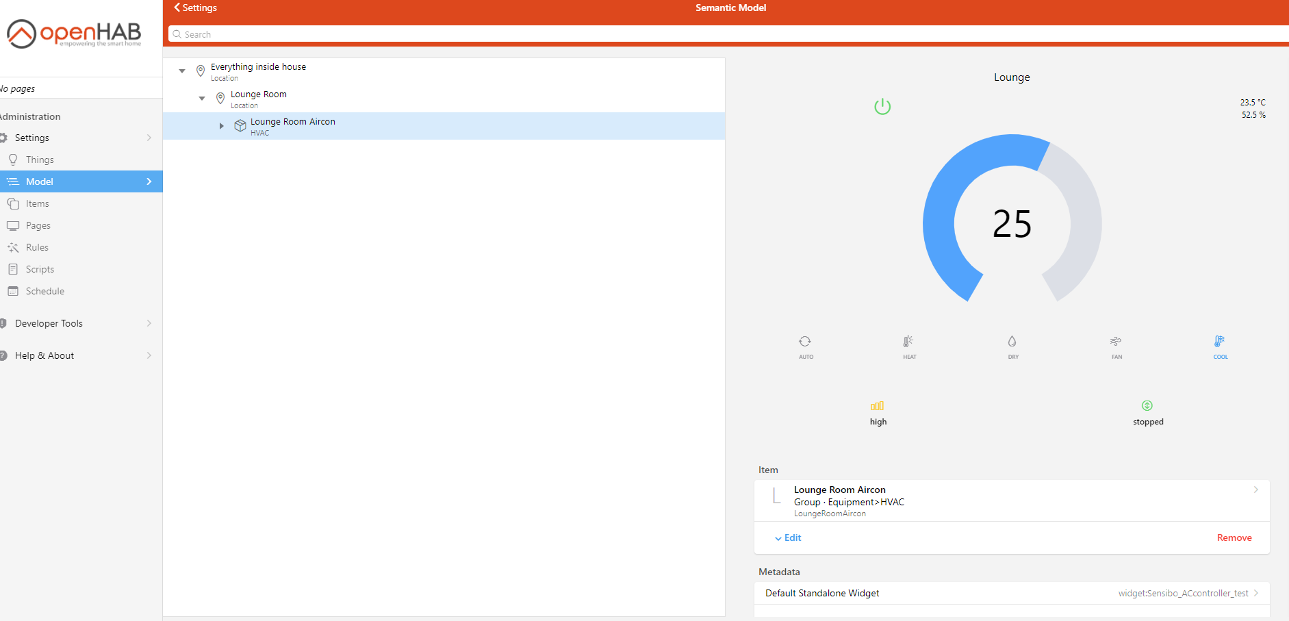This screenshot has height=621, width=1289.
Task: Open Lounge Room Aircon item details chevron
Action: (1256, 490)
